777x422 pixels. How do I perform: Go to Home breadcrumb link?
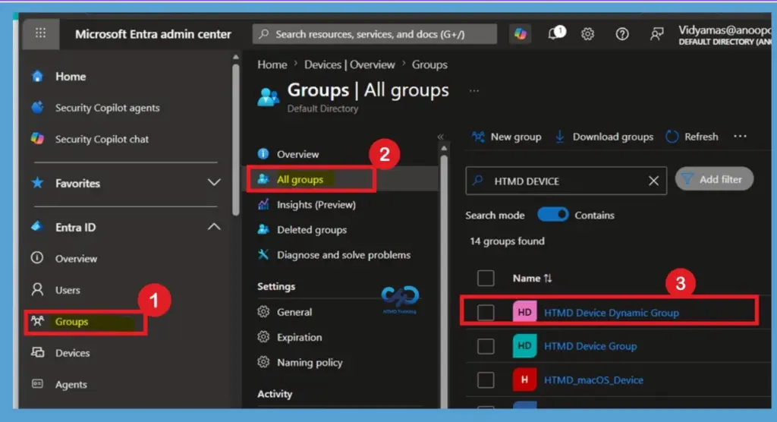[x=272, y=65]
